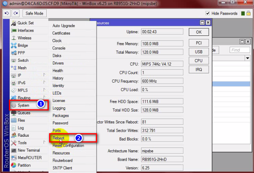Click the Board Name field
254x173 pixels.
coord(162,159)
